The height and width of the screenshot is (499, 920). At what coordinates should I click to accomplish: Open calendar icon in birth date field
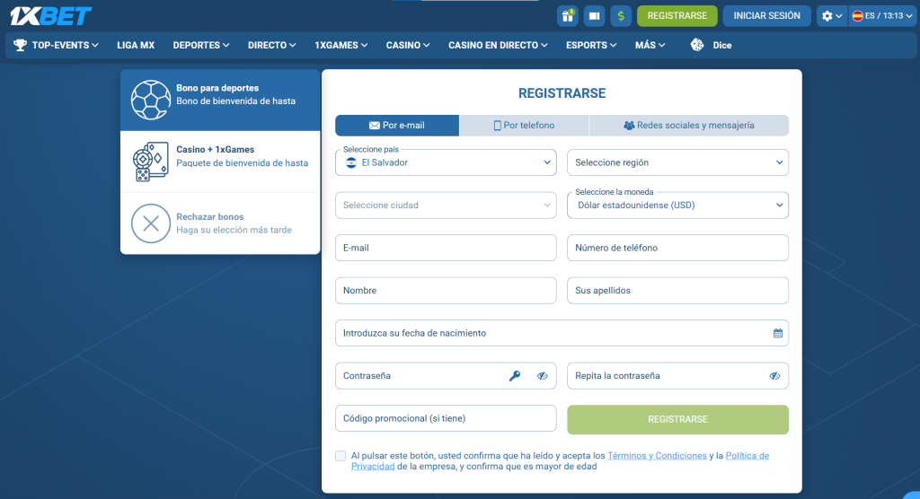coord(777,333)
